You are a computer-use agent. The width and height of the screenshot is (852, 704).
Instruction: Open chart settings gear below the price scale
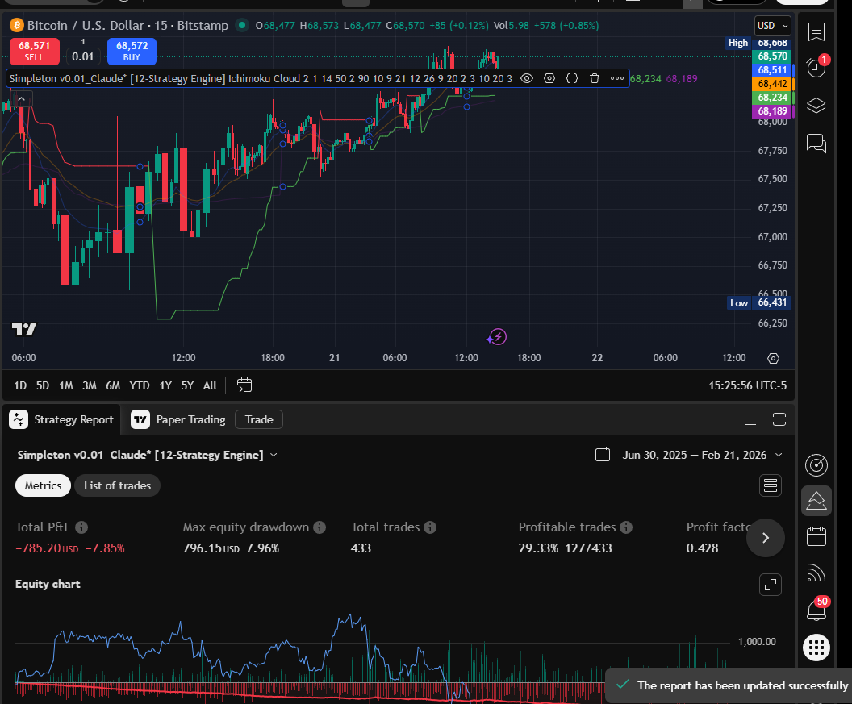point(773,357)
